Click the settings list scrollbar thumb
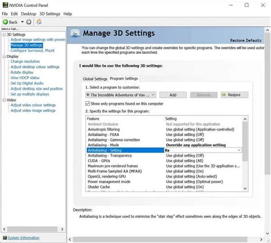This screenshot has width=271, height=243. (x=245, y=141)
